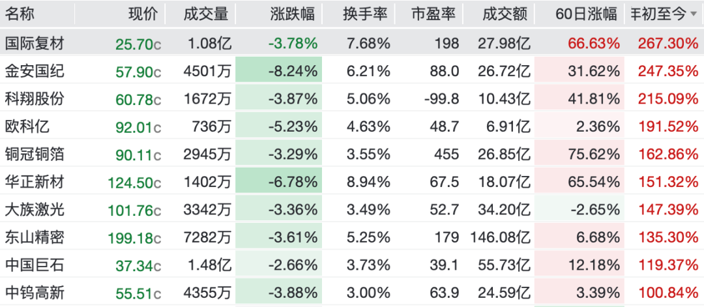Sort by 年初至今 descending arrow
This screenshot has height=307, width=704.
(x=694, y=15)
